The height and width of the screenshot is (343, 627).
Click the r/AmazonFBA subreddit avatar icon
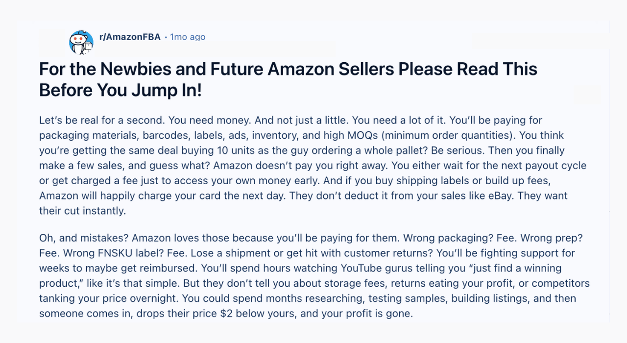81,42
